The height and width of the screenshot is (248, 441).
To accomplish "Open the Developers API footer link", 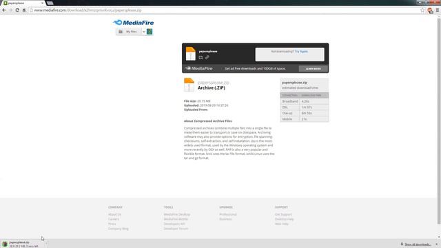I will (174, 224).
